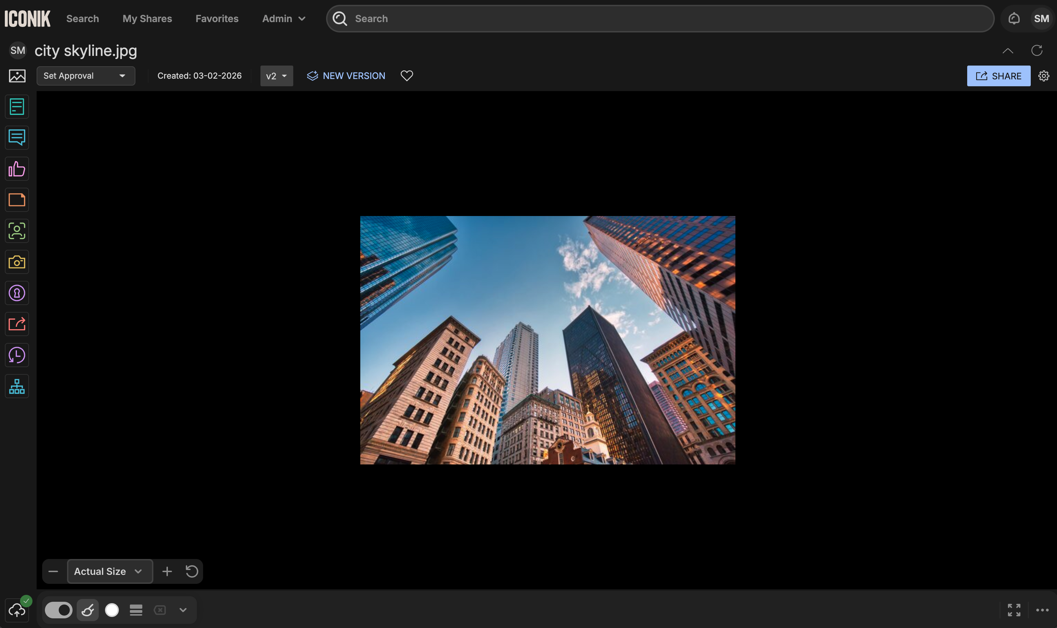Open the cloud upload status icon

tap(17, 610)
